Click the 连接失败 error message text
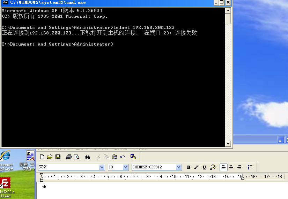This screenshot has width=288, height=199. tap(186, 33)
